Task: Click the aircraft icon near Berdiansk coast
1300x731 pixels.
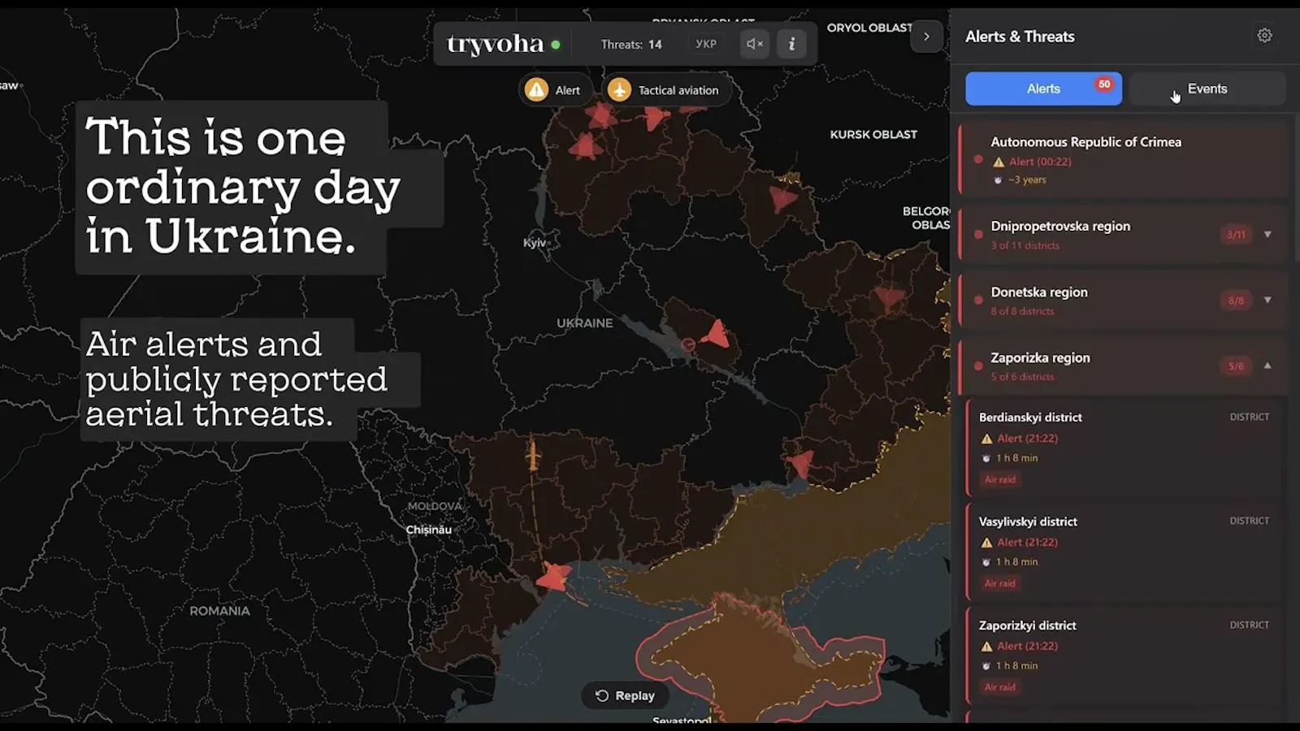Action: click(x=799, y=464)
